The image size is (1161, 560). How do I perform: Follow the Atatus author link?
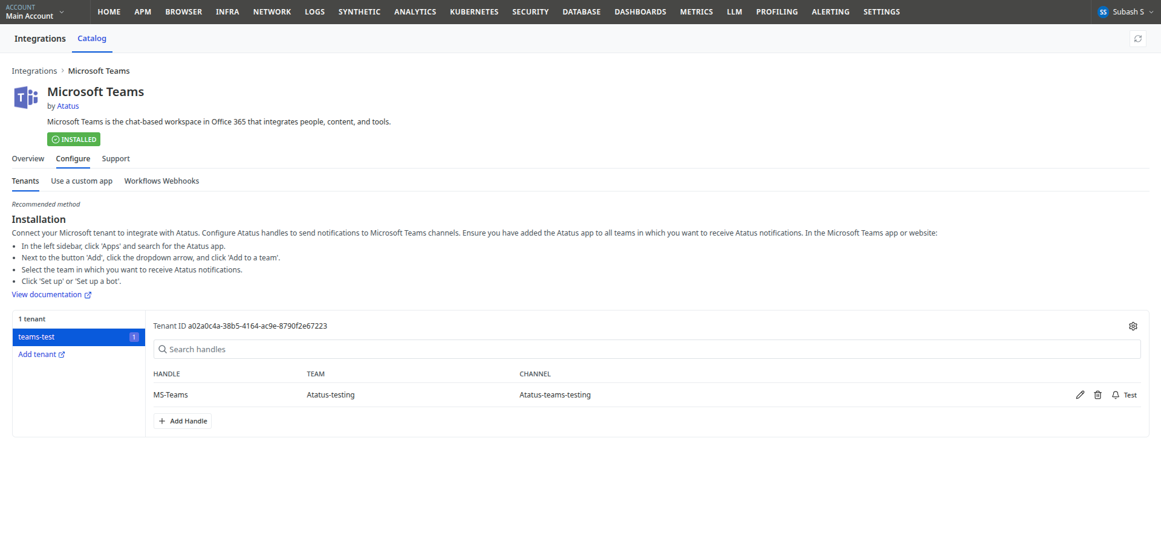click(68, 106)
